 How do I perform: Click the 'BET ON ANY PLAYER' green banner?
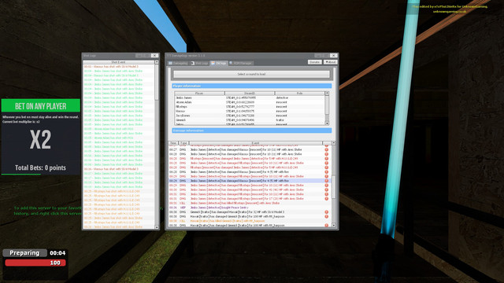coord(40,105)
